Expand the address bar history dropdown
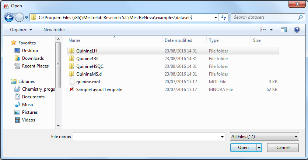Image resolution: width=308 pixels, height=160 pixels. [x=216, y=18]
